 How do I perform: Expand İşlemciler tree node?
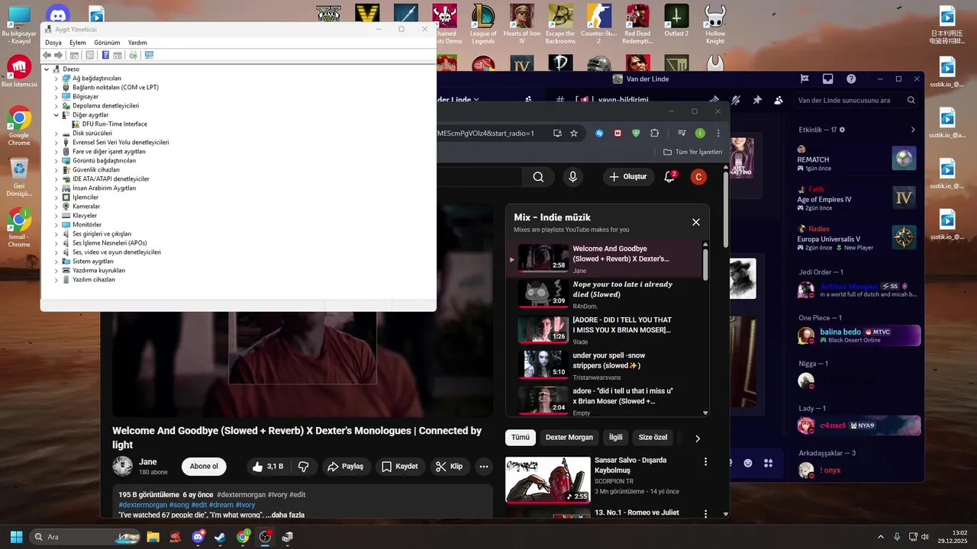click(x=56, y=197)
